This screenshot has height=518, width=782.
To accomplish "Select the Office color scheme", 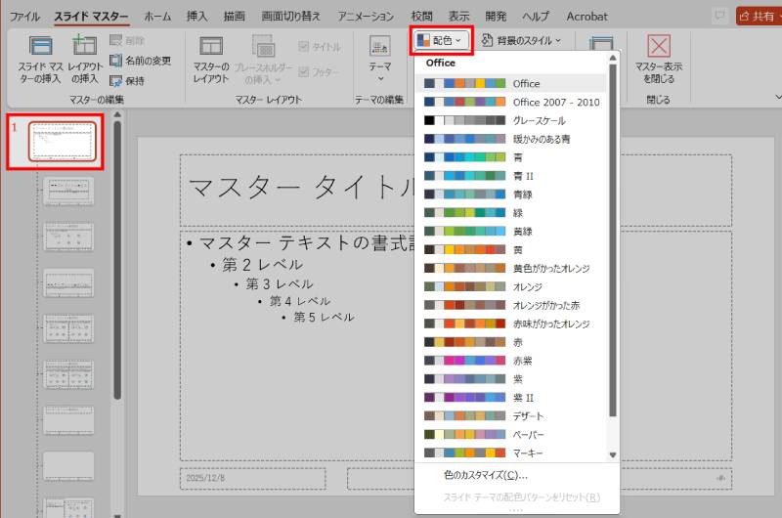I will [510, 83].
